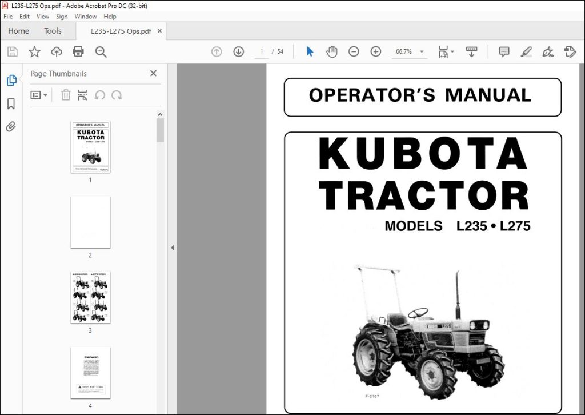Open the Find search icon
585x415 pixels.
(x=101, y=51)
